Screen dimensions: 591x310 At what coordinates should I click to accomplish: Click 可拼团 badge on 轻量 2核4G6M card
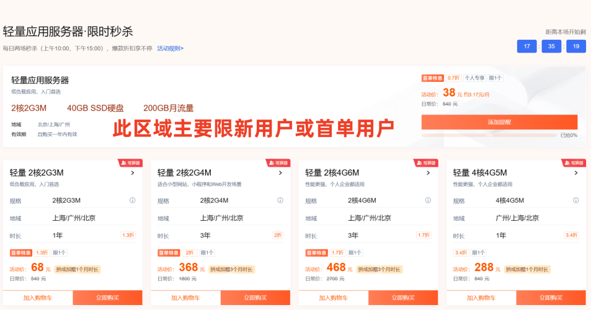coord(426,162)
